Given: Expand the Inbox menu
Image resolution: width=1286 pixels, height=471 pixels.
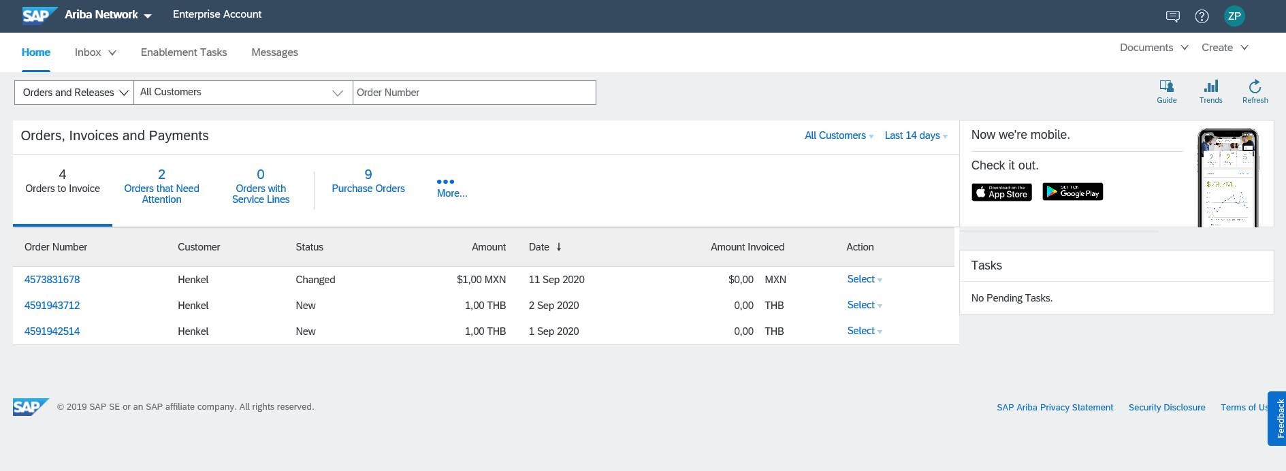Looking at the screenshot, I should [x=95, y=52].
